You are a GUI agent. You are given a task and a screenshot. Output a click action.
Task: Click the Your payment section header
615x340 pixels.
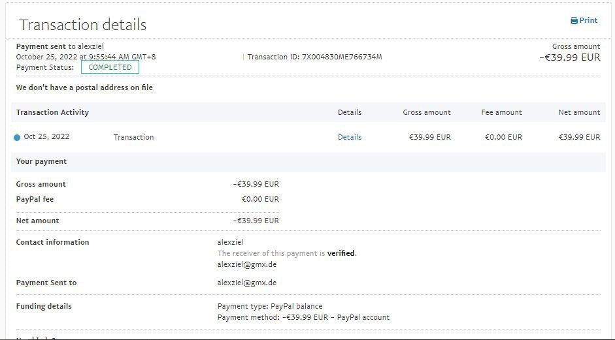[41, 161]
